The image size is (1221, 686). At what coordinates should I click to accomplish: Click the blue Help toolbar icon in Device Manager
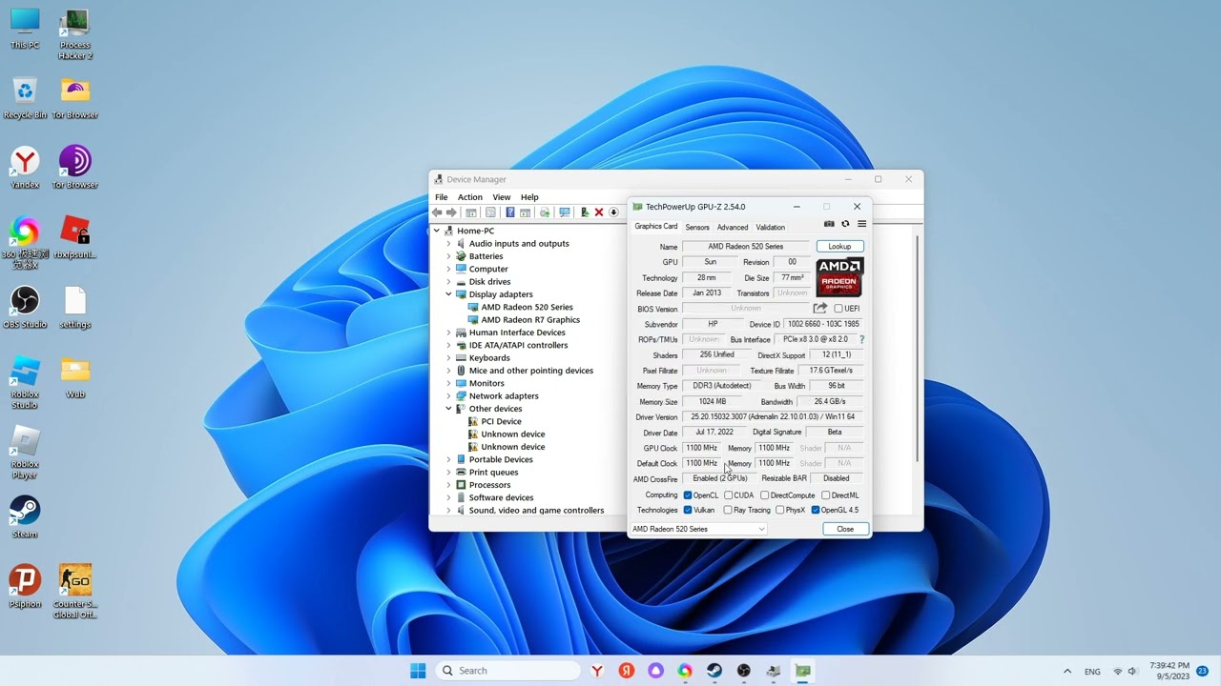pos(510,212)
